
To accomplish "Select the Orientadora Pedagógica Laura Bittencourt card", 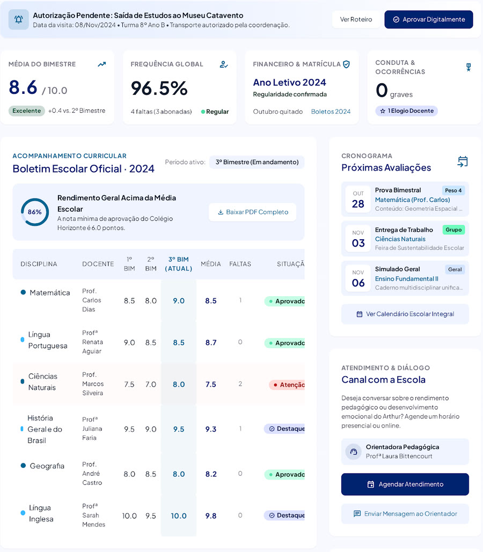I will pos(405,452).
